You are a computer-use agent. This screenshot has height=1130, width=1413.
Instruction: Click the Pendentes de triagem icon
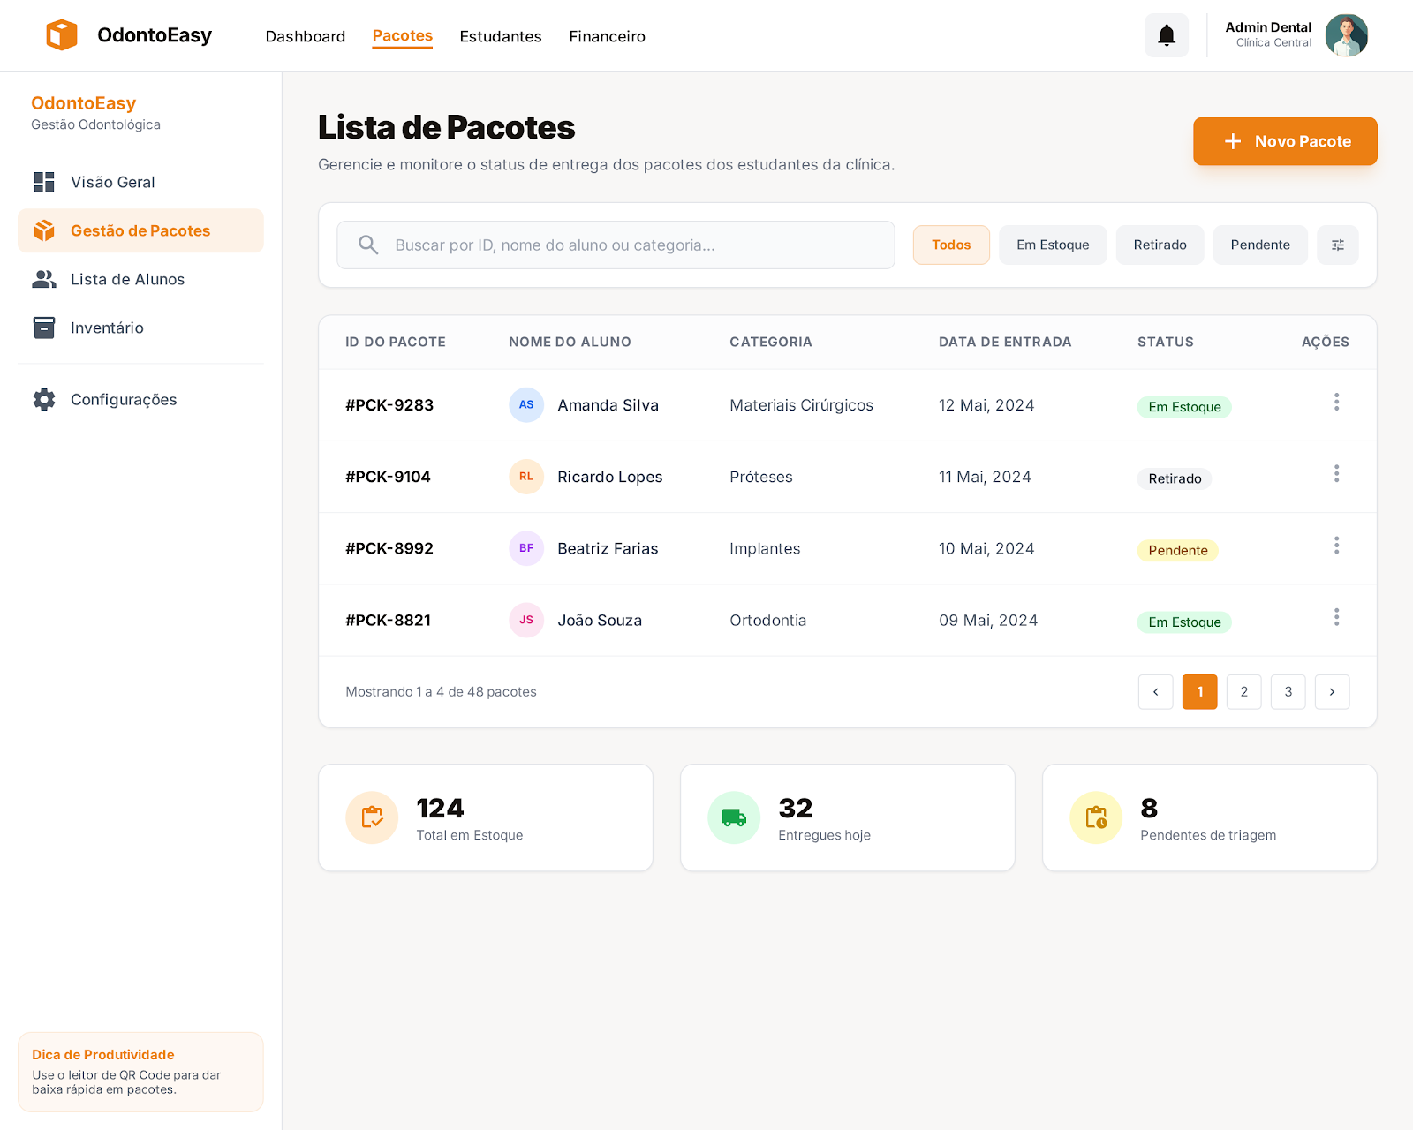click(1096, 817)
